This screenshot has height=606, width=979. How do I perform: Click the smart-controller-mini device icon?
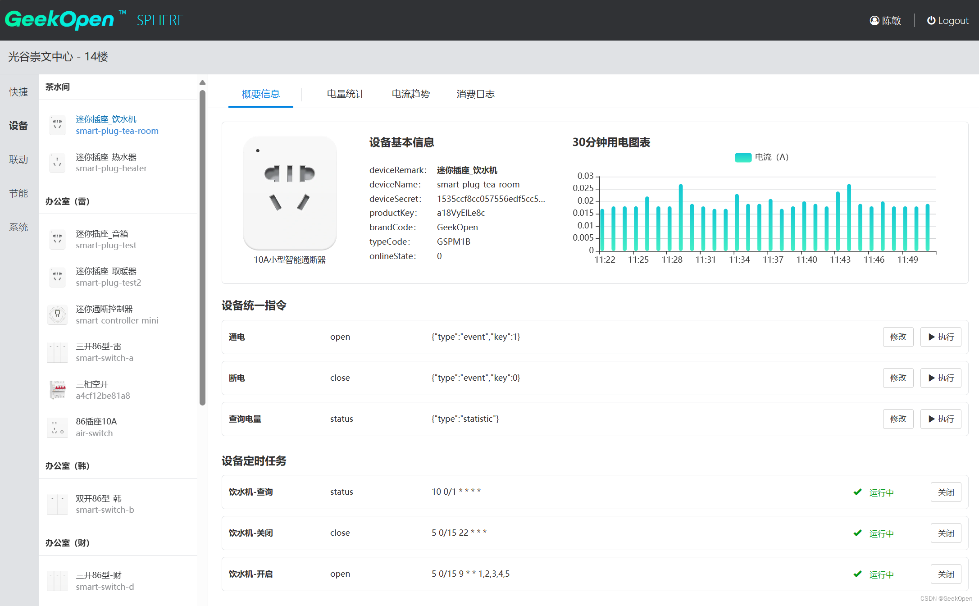(x=57, y=314)
